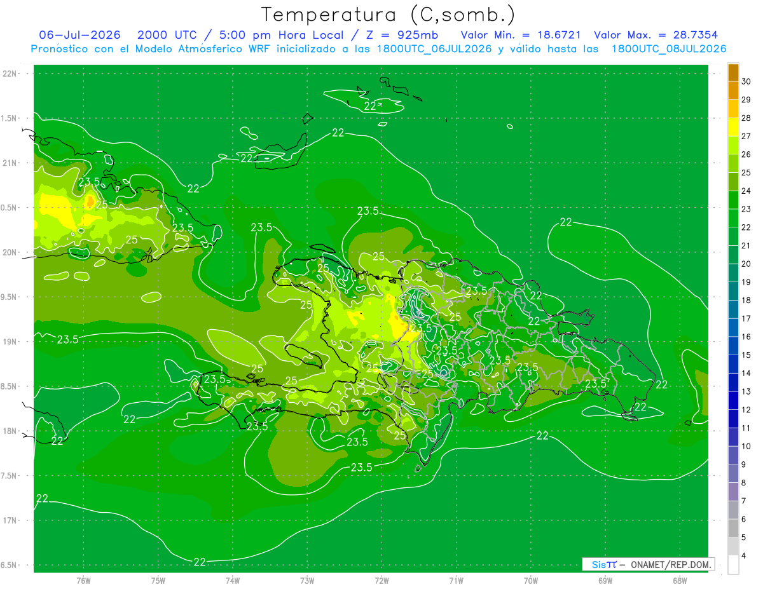Viewport: 763px width, 589px height.
Task: Click the 17N latitude axis label
Action: click(10, 520)
